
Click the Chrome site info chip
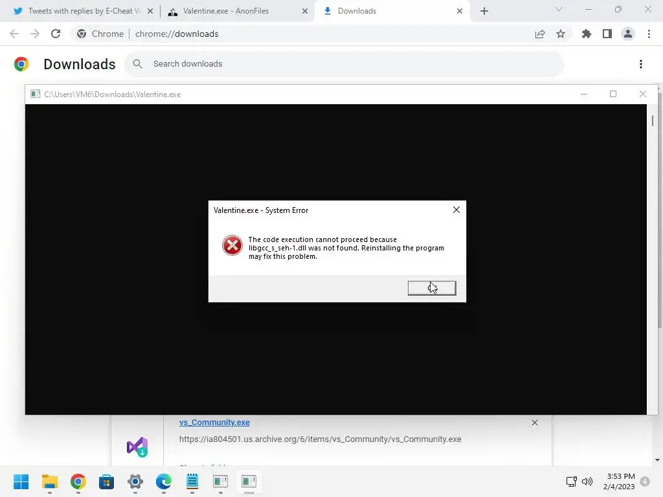coord(100,34)
